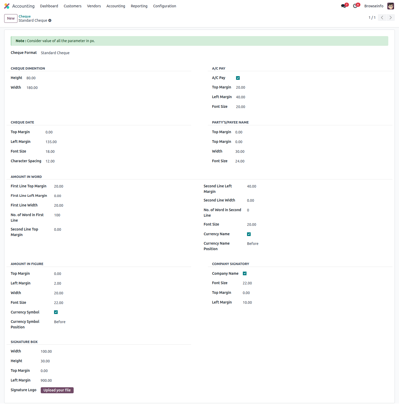Click the Accounting app logo icon
The image size is (399, 404).
(x=7, y=6)
